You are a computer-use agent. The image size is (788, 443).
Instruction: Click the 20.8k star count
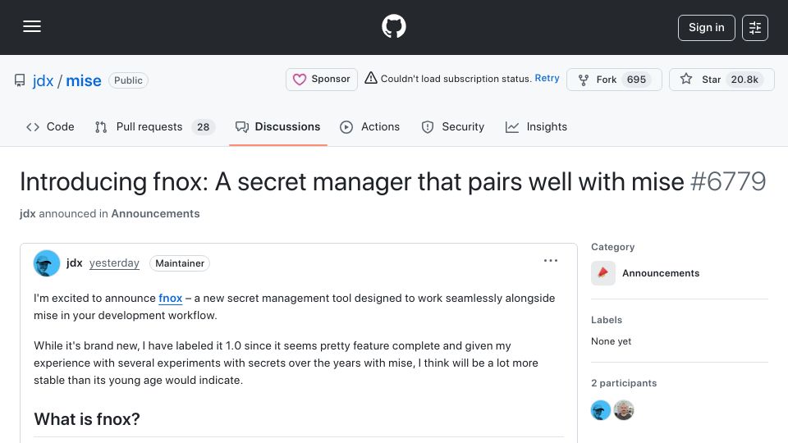pyautogui.click(x=744, y=80)
